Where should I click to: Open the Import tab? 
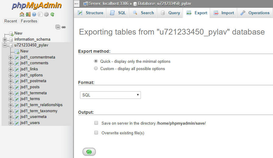click(224, 13)
